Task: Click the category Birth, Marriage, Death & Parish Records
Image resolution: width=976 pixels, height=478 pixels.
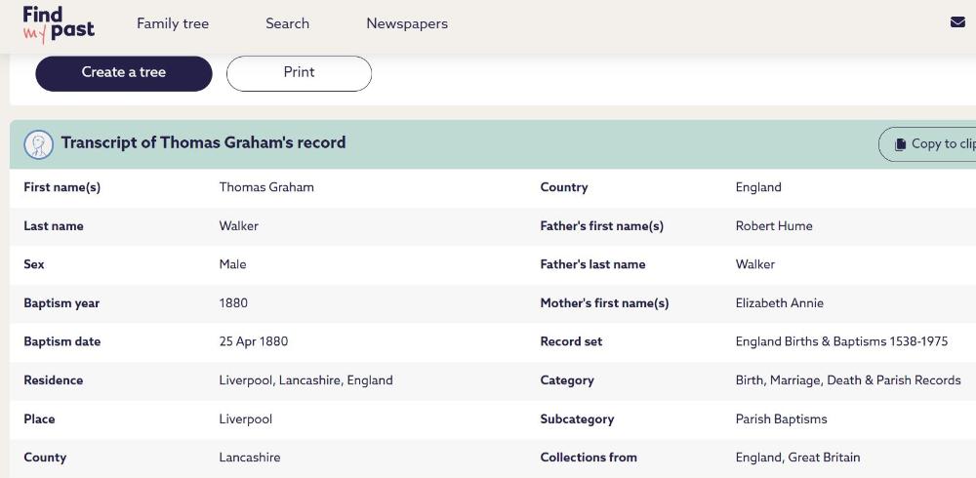Action: point(848,380)
